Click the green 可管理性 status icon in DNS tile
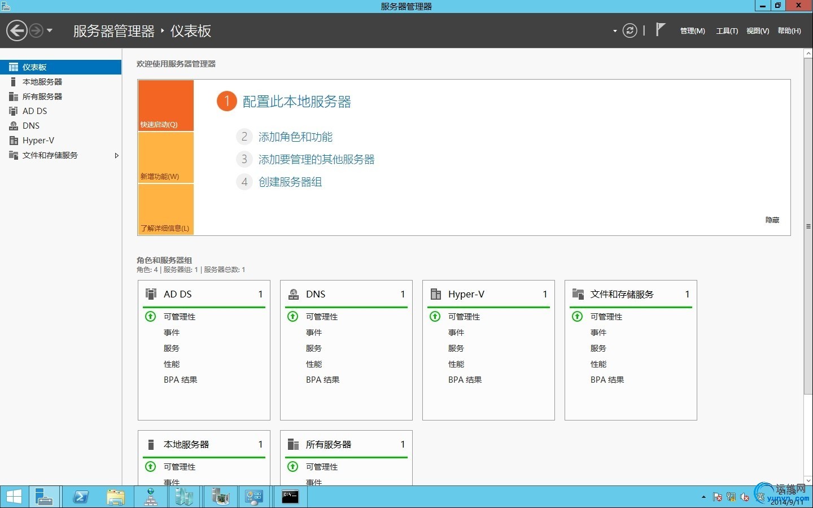 coord(293,316)
